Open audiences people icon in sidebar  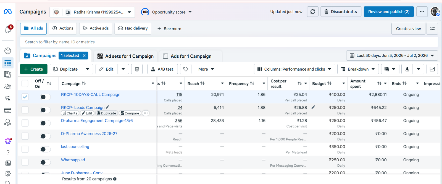pyautogui.click(x=8, y=86)
